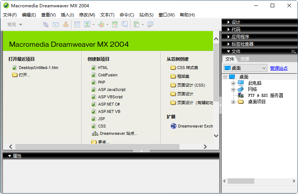Expand the 桌面项目 tree node

(x=233, y=102)
